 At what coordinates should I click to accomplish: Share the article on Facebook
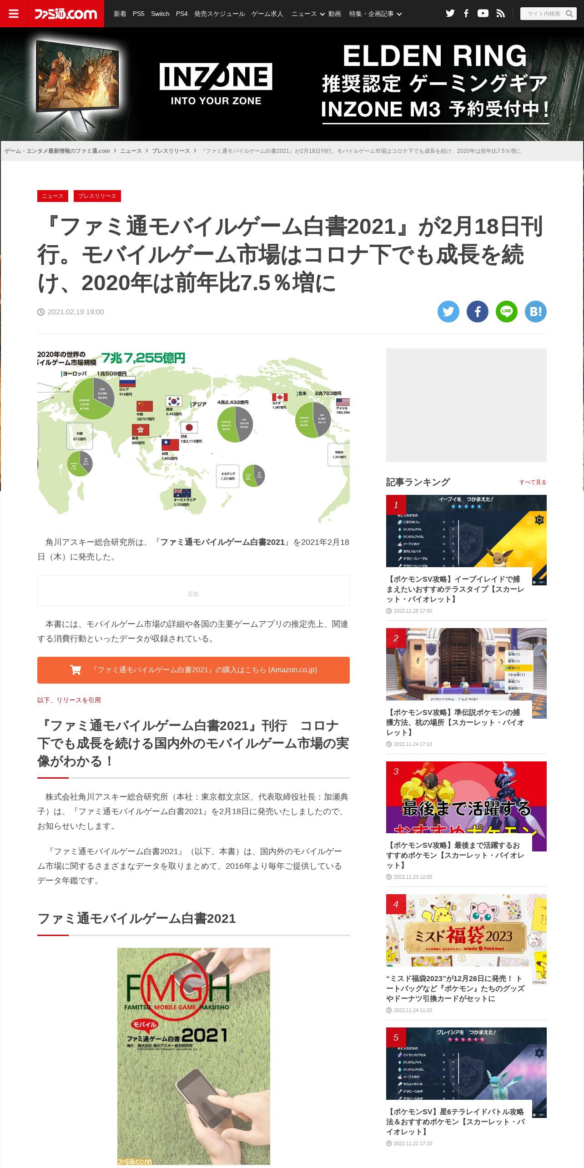(x=478, y=312)
